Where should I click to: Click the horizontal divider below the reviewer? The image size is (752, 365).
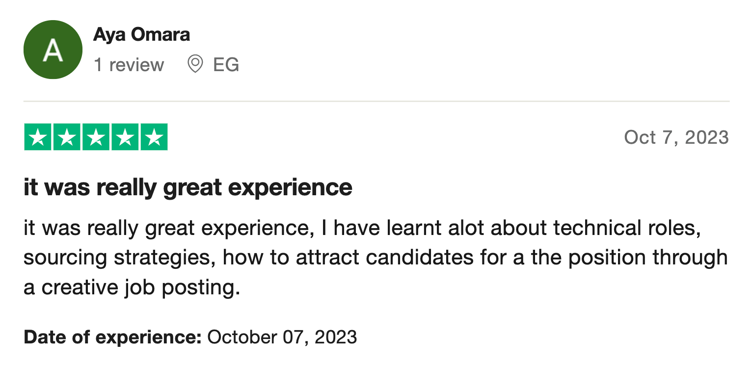[x=376, y=102]
